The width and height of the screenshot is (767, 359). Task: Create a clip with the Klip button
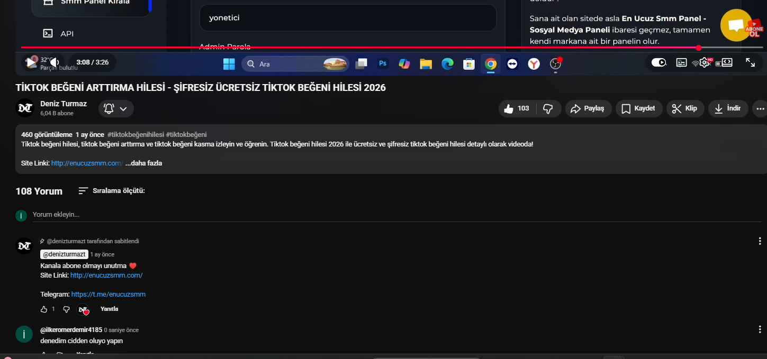685,108
